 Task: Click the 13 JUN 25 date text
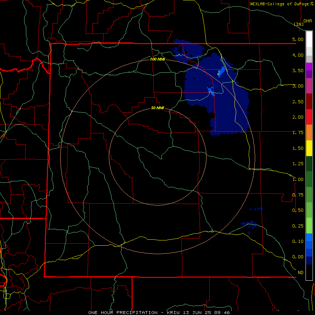click(x=197, y=313)
